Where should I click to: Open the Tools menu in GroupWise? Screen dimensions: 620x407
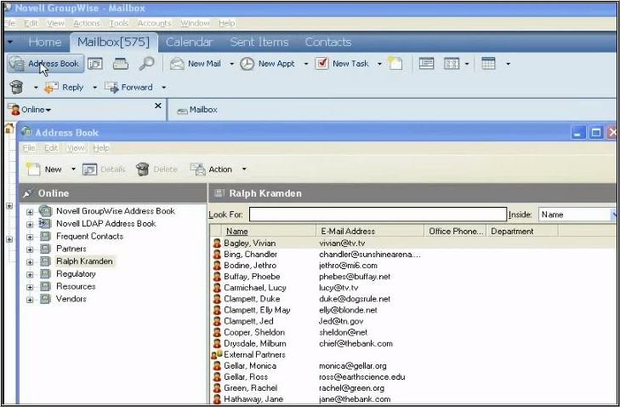click(118, 23)
